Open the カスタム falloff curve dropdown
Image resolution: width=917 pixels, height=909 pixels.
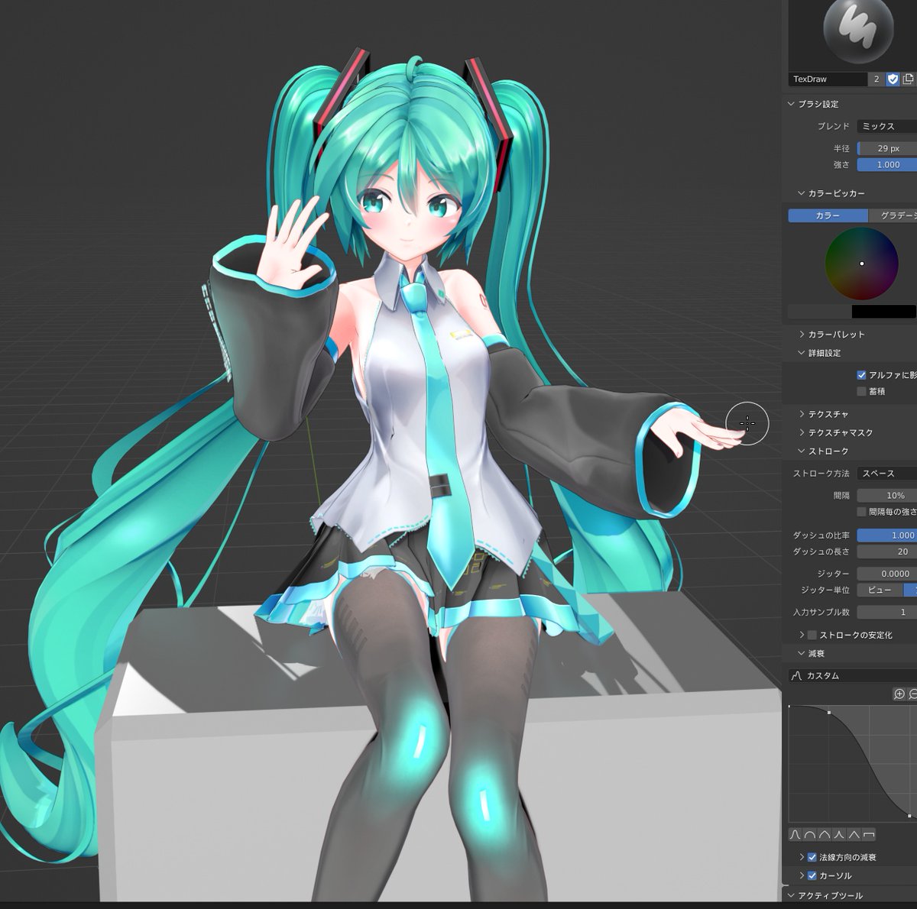click(853, 675)
